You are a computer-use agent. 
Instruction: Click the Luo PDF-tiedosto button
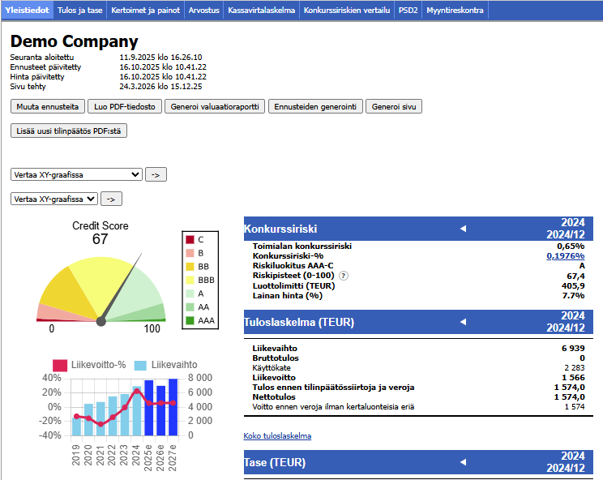point(125,106)
